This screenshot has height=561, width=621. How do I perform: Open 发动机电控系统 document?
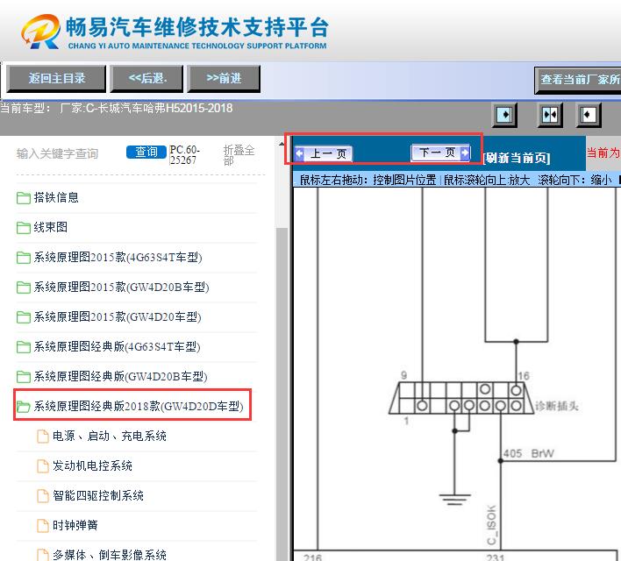tap(92, 465)
